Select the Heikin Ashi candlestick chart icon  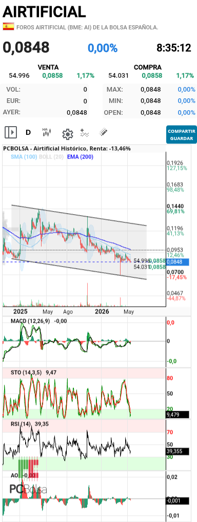tap(47, 132)
